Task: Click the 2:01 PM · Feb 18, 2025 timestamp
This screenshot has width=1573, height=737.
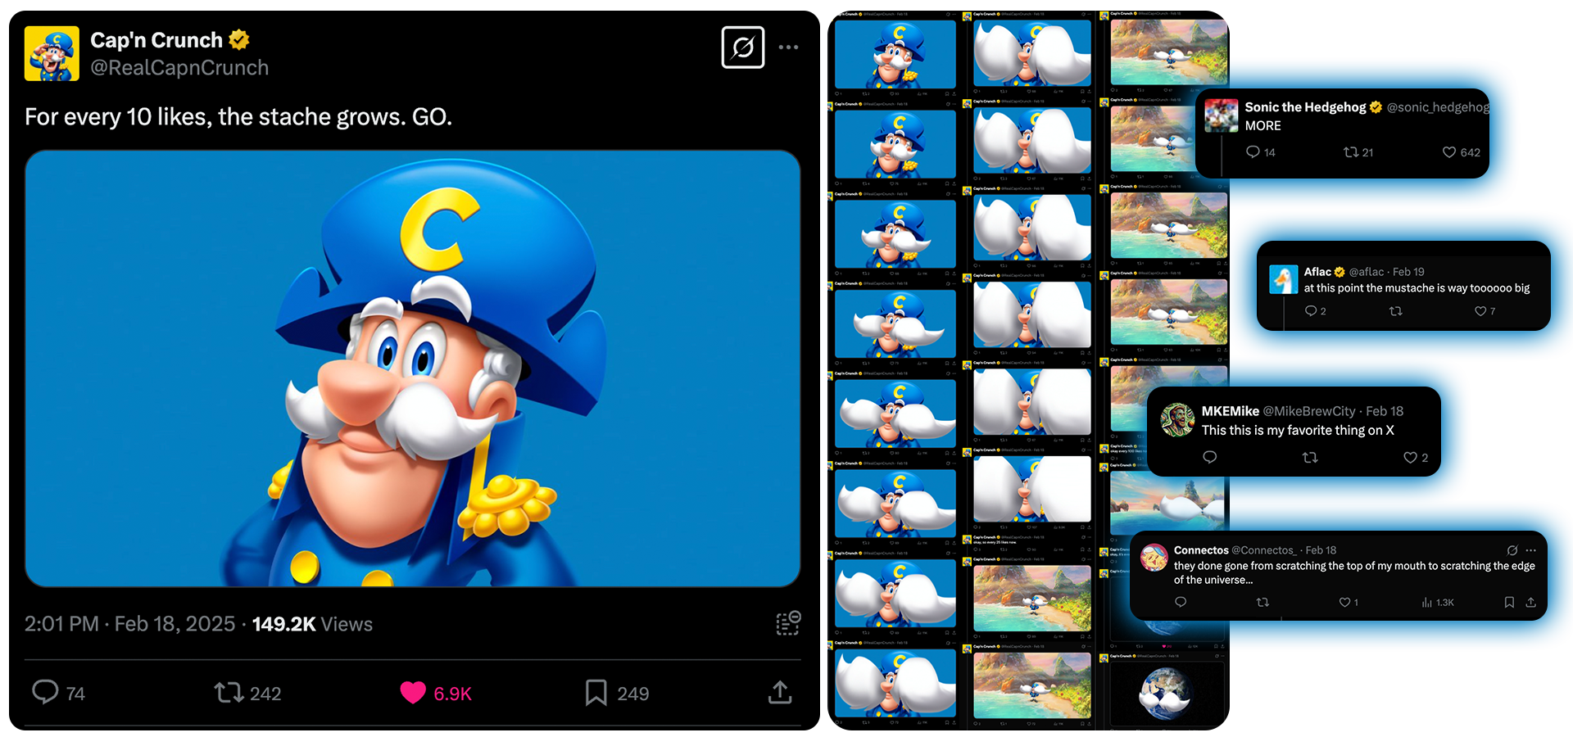Action: point(129,624)
